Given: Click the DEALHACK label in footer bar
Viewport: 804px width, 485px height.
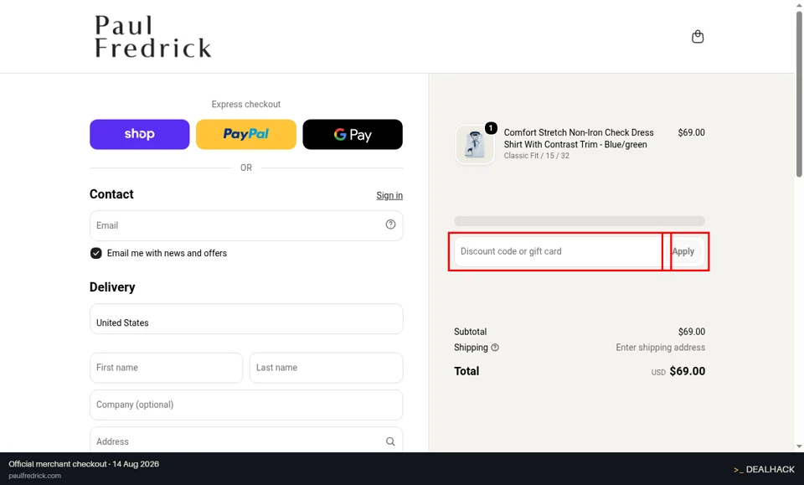Looking at the screenshot, I should coord(764,469).
